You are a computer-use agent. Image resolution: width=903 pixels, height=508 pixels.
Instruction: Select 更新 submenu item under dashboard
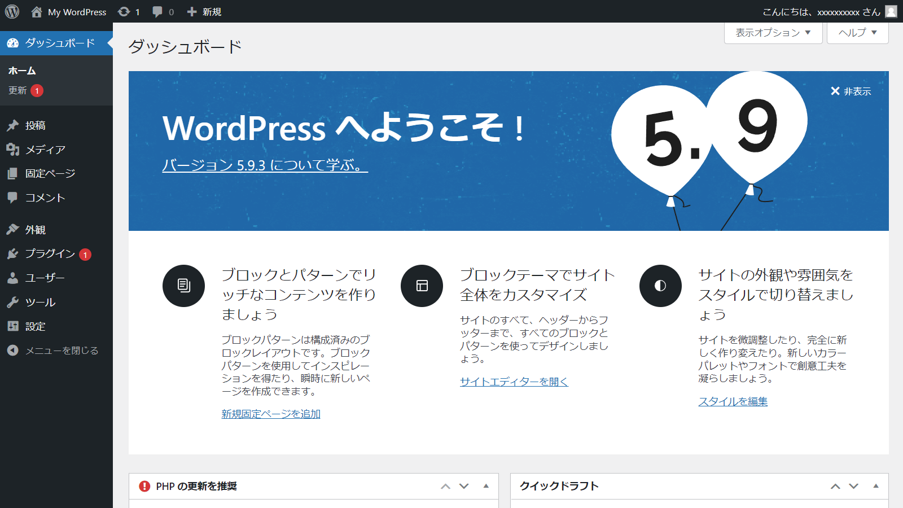[x=17, y=90]
